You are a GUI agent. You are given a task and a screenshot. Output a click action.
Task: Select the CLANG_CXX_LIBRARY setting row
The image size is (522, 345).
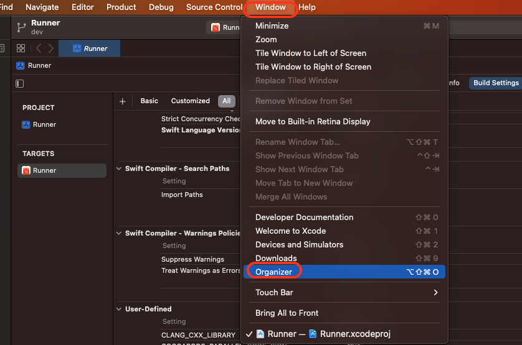coord(199,335)
